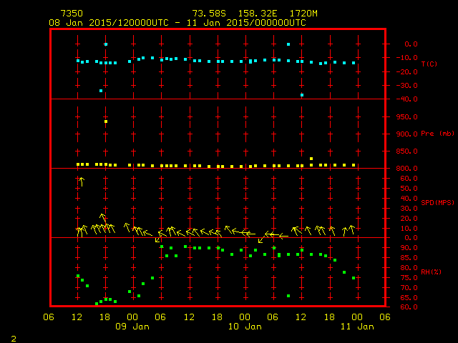
Task: Click the isolated wind arrow near 55 MPS
Action: pos(81,182)
